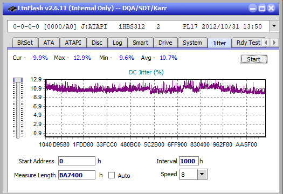Start the jitter measurement
Image resolution: width=283 pixels, height=194 pixels.
254,59
